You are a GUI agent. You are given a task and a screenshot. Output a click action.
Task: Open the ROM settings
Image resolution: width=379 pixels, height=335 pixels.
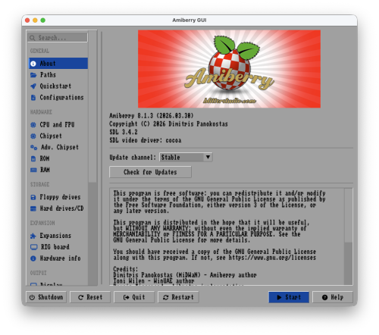pyautogui.click(x=58, y=158)
